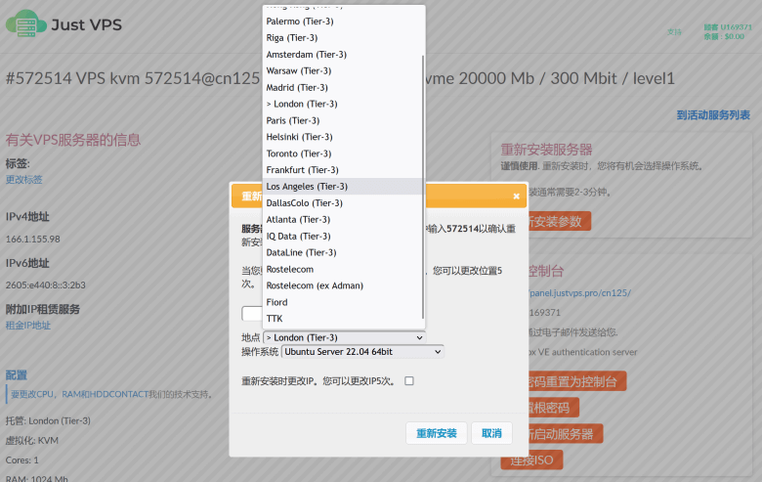Choose Amsterdam (Tier-3) location option
This screenshot has width=762, height=482.
[x=306, y=54]
